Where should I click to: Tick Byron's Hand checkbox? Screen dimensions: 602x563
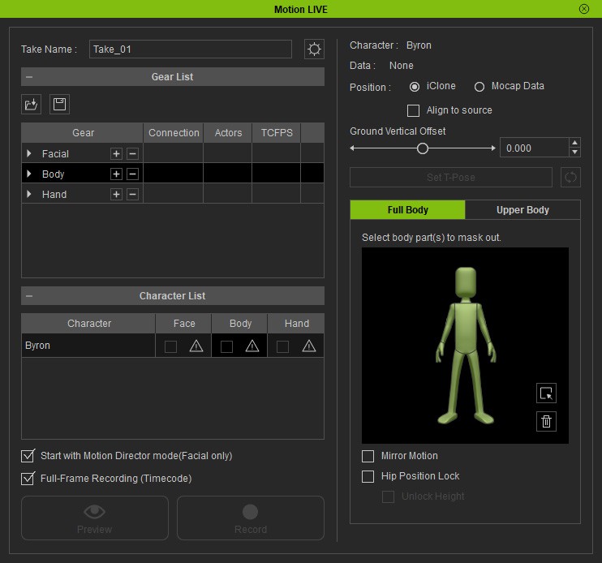tap(282, 347)
